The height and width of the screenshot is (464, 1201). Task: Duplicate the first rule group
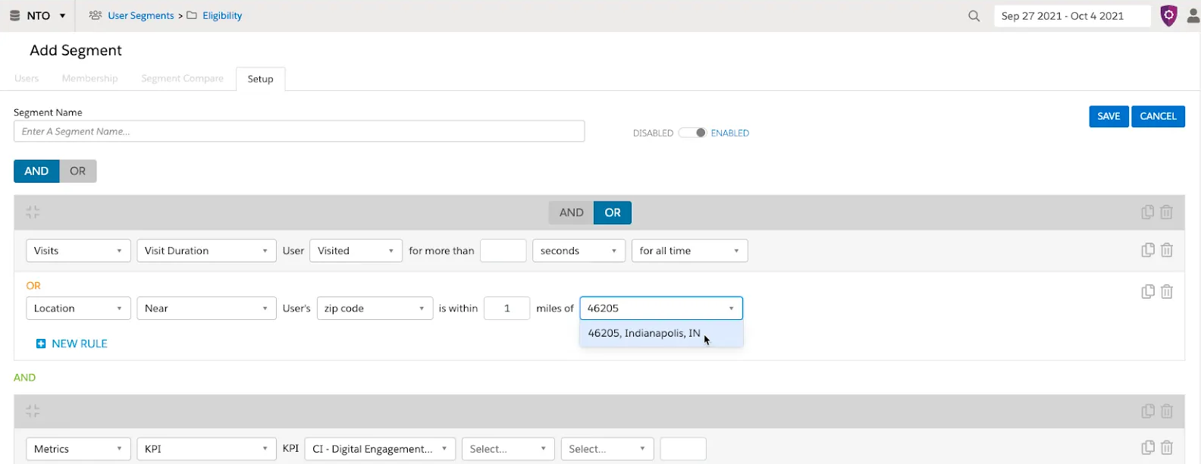[x=1148, y=212]
